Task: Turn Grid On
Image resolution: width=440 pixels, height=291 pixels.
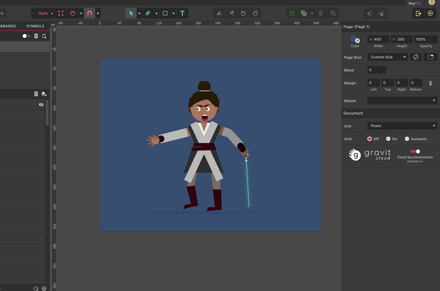Action: 388,139
